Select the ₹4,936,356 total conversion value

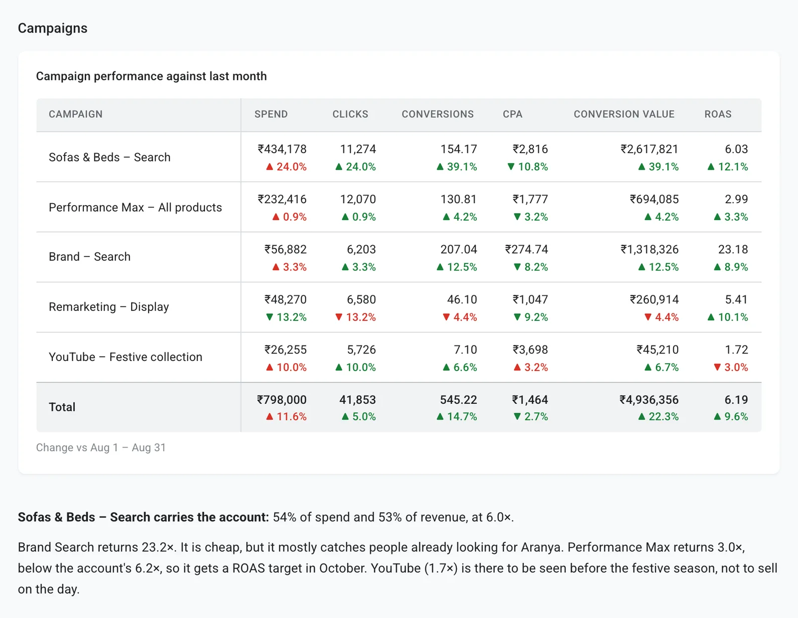pos(649,400)
